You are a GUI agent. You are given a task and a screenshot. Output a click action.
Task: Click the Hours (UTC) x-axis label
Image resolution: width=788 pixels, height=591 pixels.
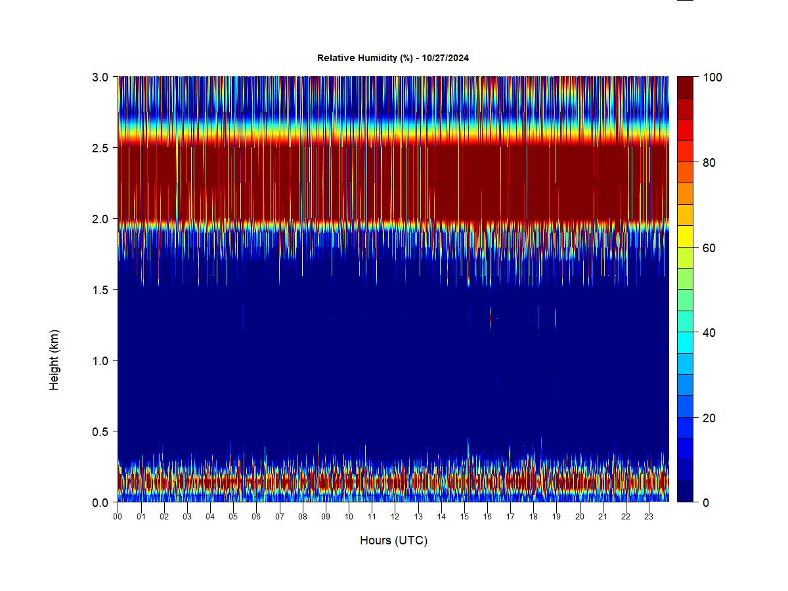pyautogui.click(x=393, y=540)
